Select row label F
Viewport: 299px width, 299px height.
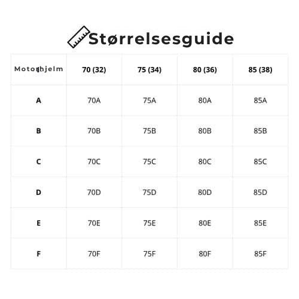(39, 254)
